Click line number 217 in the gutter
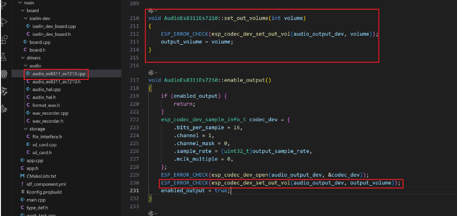 coord(134,80)
